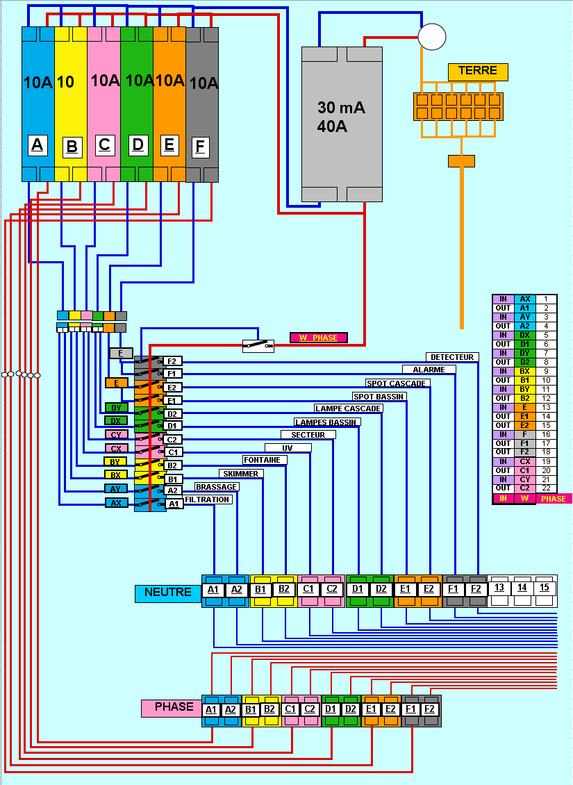Image resolution: width=573 pixels, height=785 pixels.
Task: Toggle the switch left of the W PHASE label
Action: point(258,345)
